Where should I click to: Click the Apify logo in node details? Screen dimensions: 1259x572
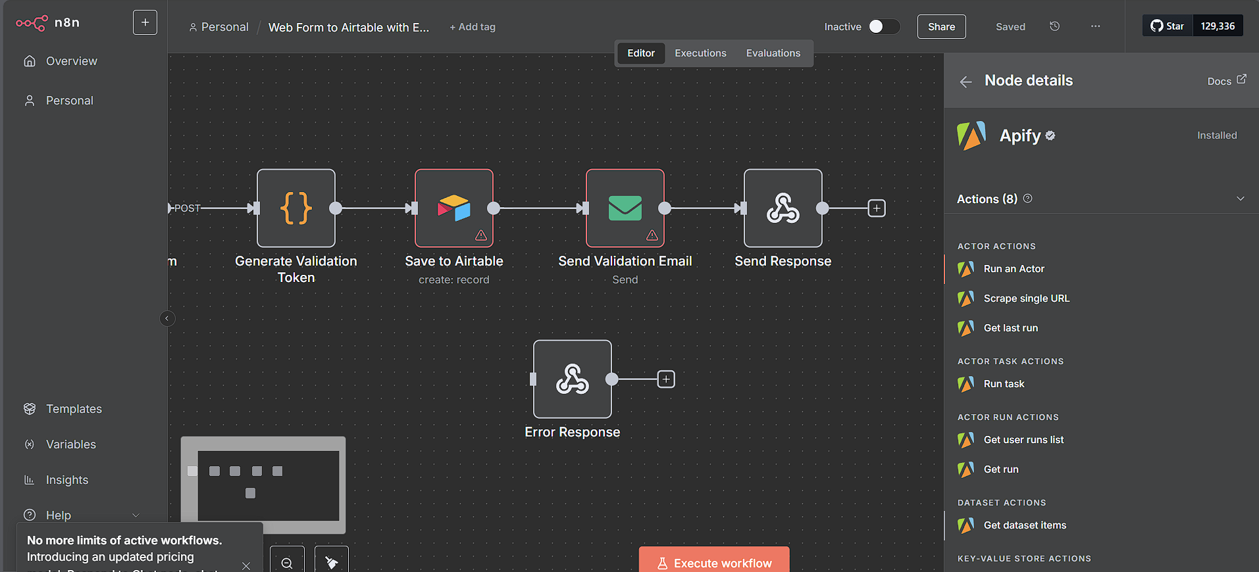coord(971,136)
